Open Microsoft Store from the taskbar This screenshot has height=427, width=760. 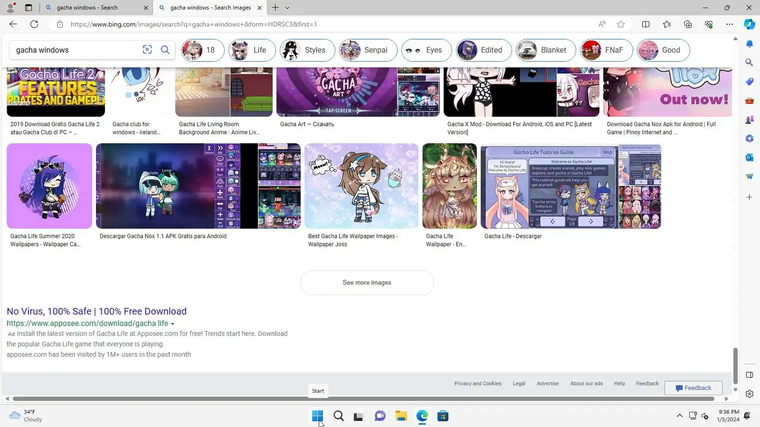(443, 416)
